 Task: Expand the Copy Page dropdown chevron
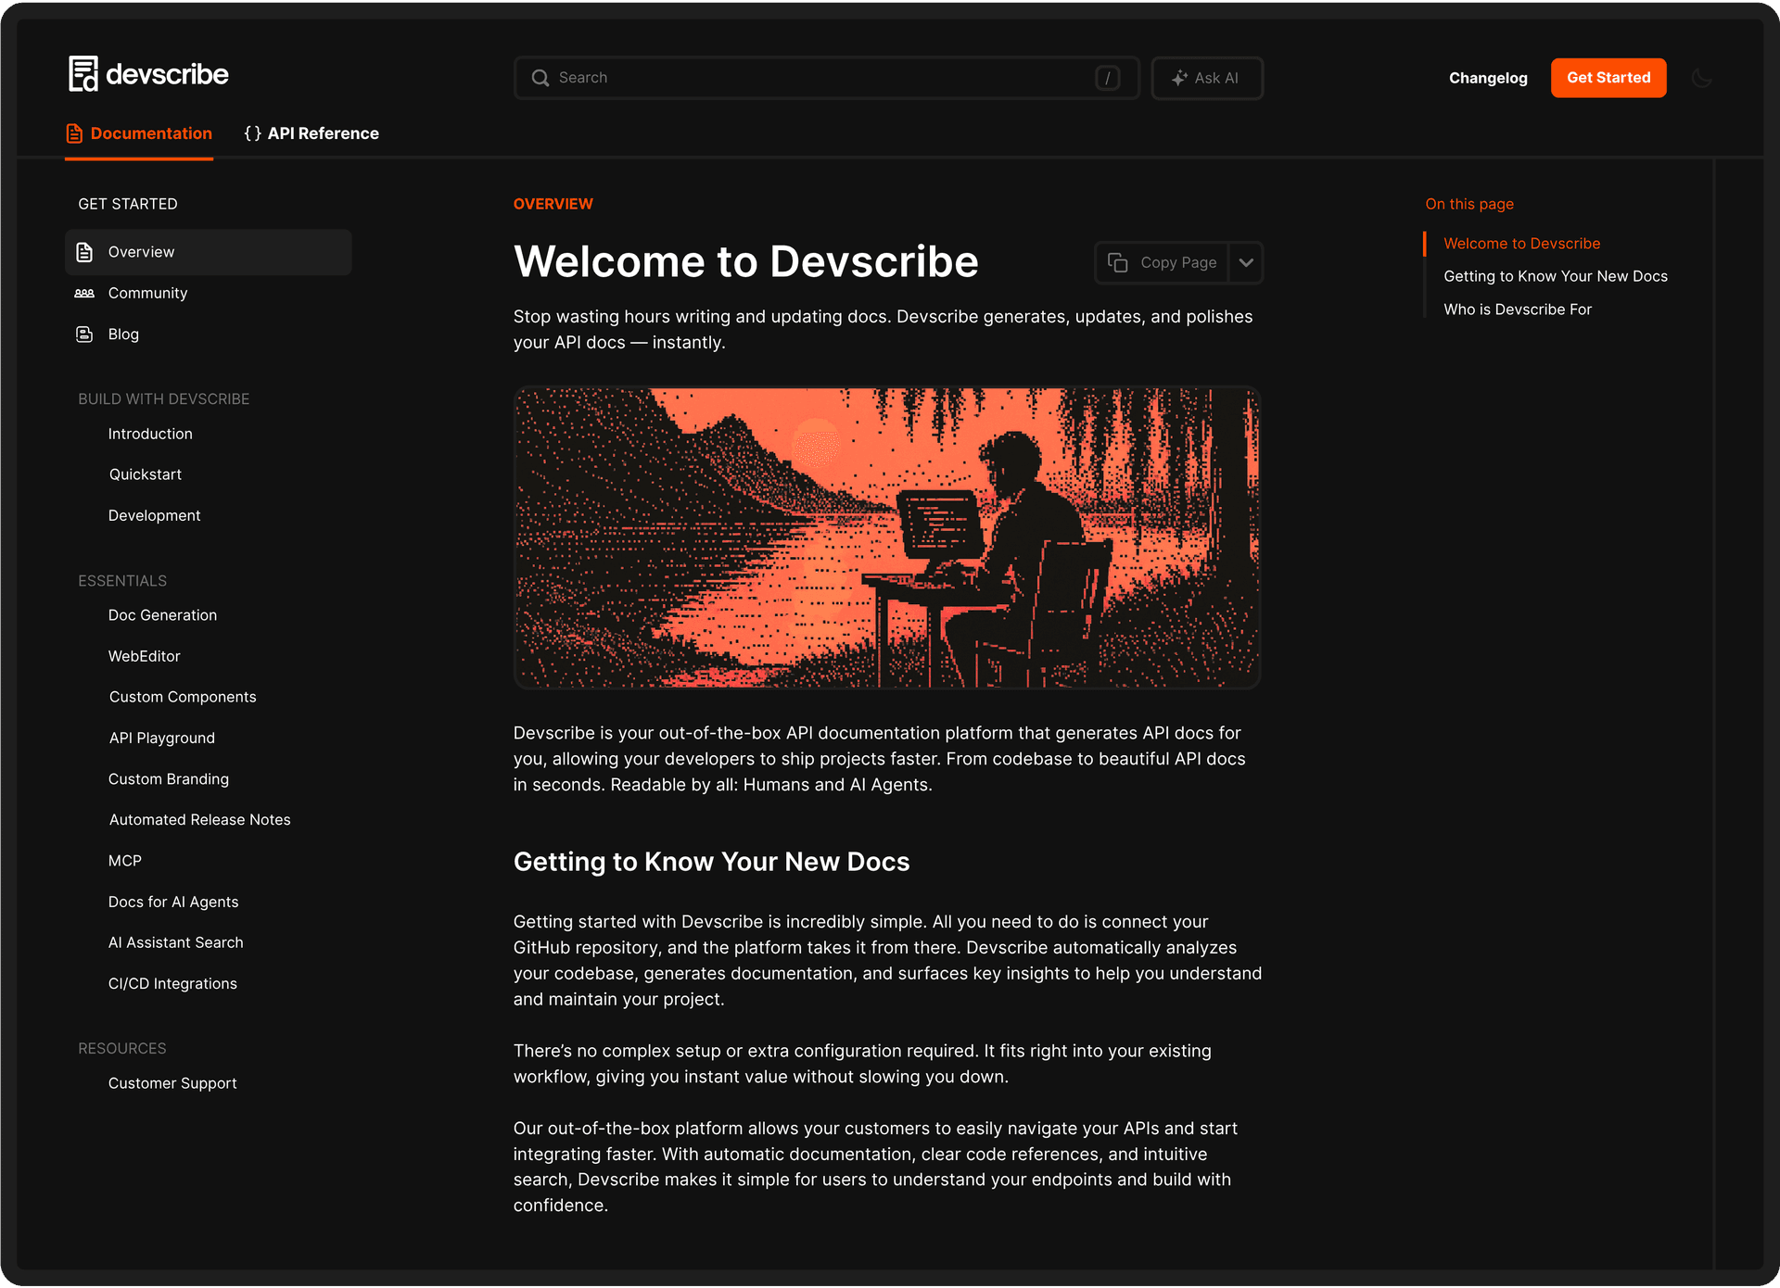point(1246,262)
